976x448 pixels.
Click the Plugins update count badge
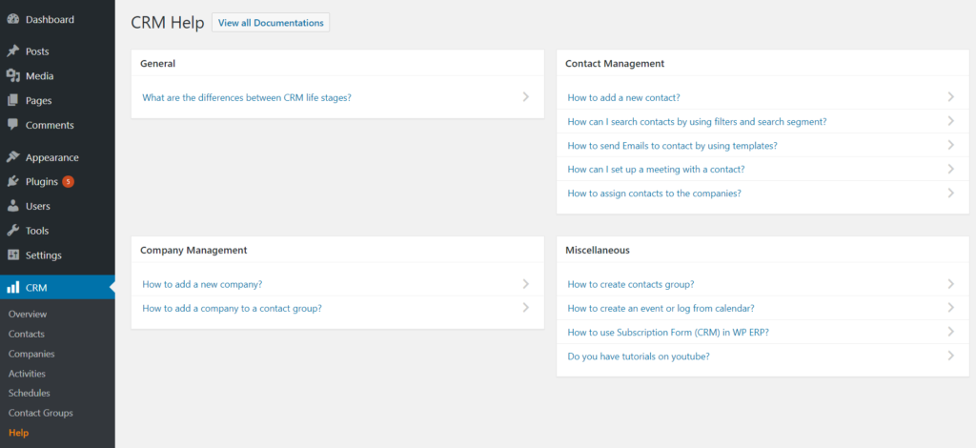click(x=68, y=182)
